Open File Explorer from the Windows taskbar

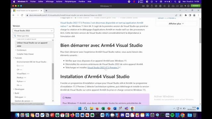coord(91,108)
